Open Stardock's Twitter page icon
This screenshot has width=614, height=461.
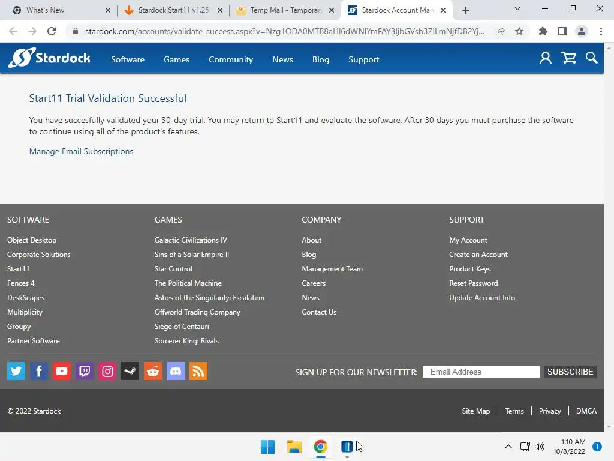pyautogui.click(x=16, y=371)
